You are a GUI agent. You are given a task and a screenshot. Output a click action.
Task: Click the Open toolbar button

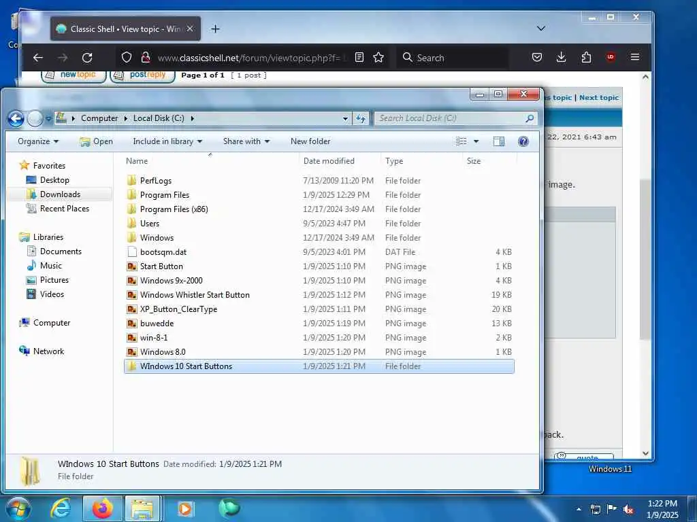(x=96, y=141)
